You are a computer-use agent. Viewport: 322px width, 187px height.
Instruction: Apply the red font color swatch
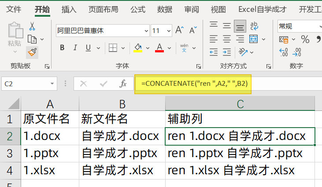point(159,48)
